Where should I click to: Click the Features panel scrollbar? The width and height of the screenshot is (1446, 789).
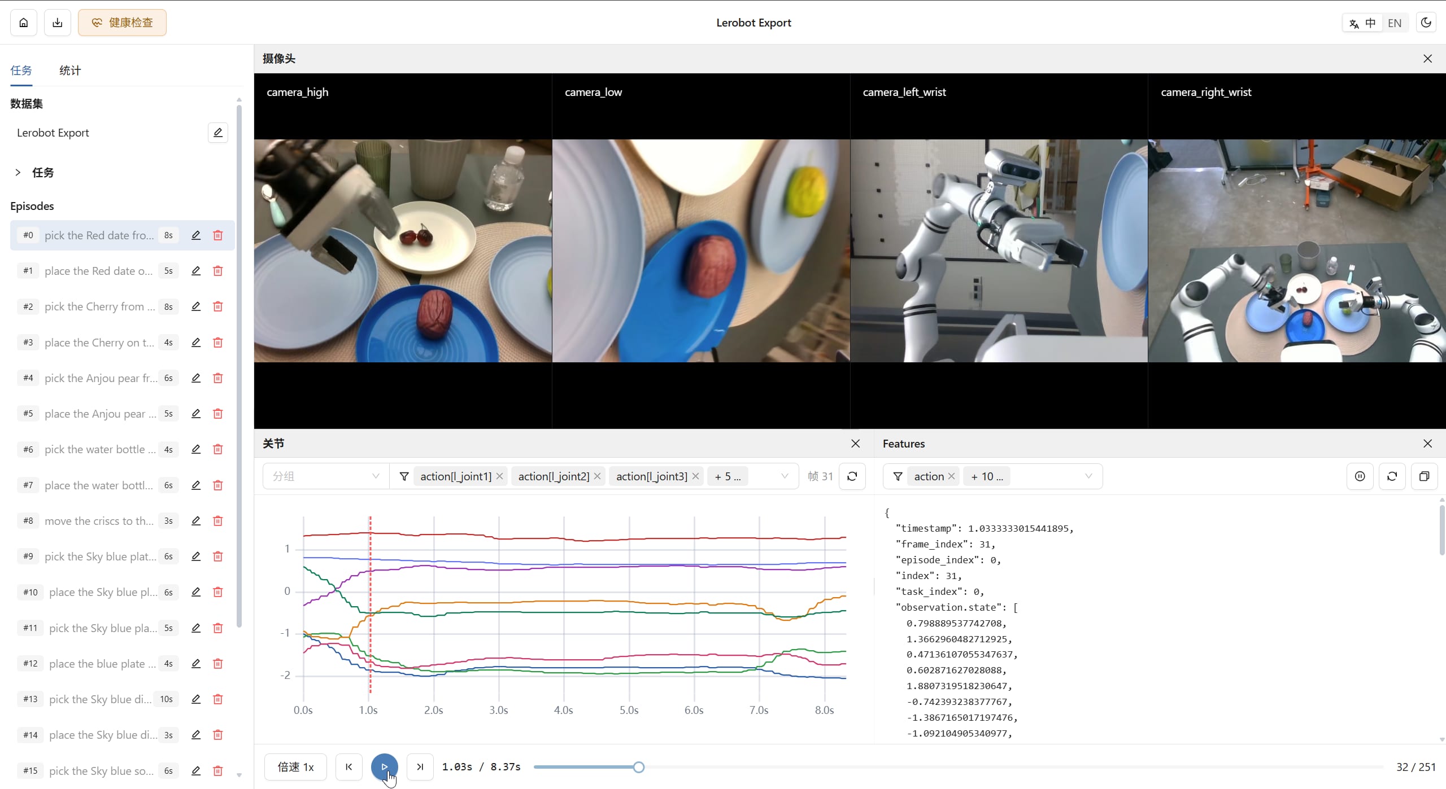1441,529
